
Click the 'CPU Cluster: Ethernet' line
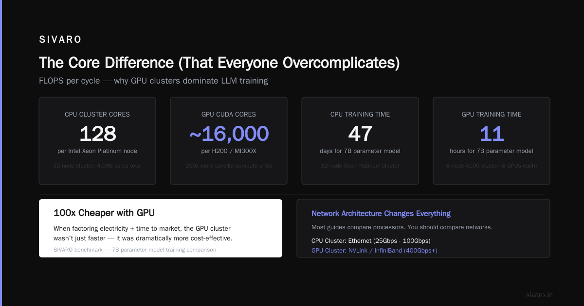click(x=371, y=241)
